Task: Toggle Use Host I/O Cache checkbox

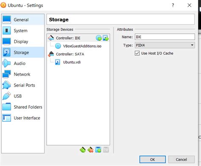Action: [x=137, y=53]
